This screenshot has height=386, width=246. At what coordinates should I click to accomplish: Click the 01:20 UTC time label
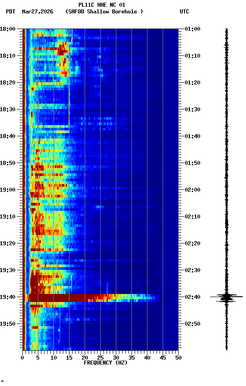pyautogui.click(x=193, y=83)
